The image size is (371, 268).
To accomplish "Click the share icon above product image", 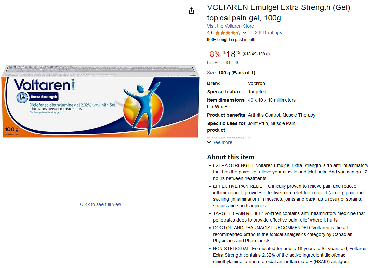I will (x=192, y=11).
